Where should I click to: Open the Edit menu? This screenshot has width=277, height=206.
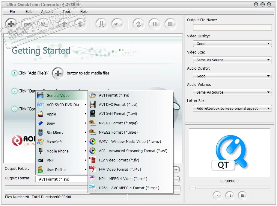(28, 11)
